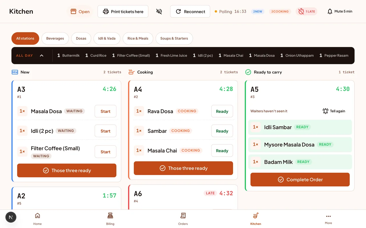Select the Soups & Starters station
This screenshot has height=228, width=366.
tap(174, 38)
